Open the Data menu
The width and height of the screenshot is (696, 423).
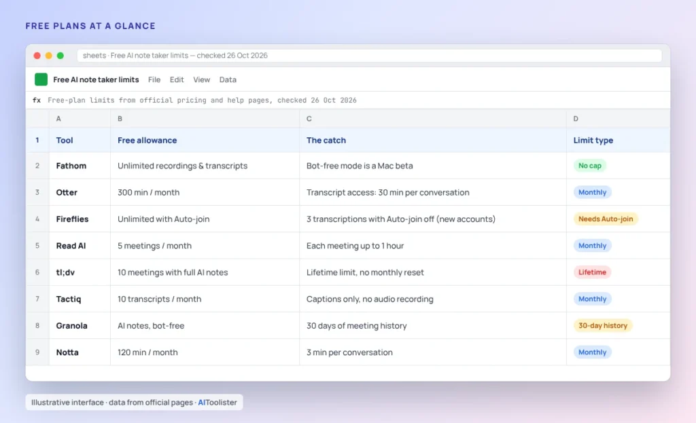pos(228,80)
